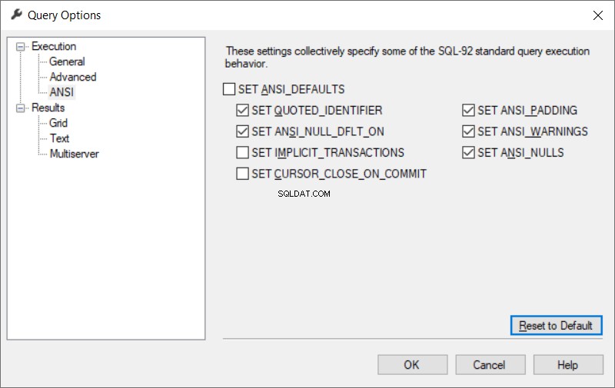This screenshot has height=388, width=615.
Task: Check SET IMPLICIT_TRANSACTIONS
Action: point(242,152)
